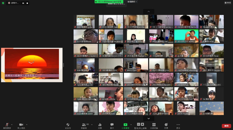Pause the recording in the bottom toolbar
Viewport: 233px width, 130px height.
138,124
